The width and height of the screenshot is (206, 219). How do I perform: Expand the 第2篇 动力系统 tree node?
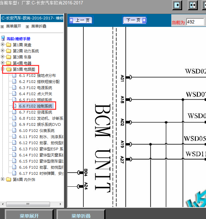(2, 50)
